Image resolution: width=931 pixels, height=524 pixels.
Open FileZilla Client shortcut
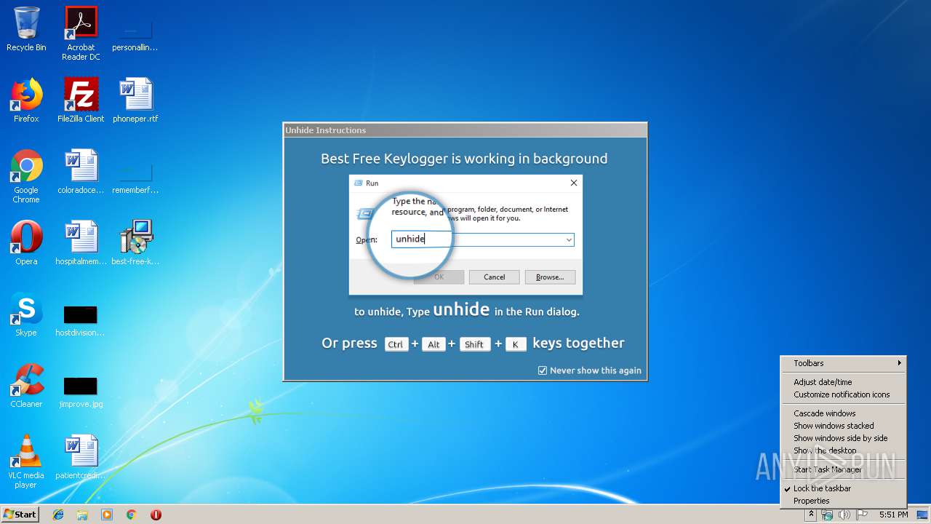tap(81, 100)
